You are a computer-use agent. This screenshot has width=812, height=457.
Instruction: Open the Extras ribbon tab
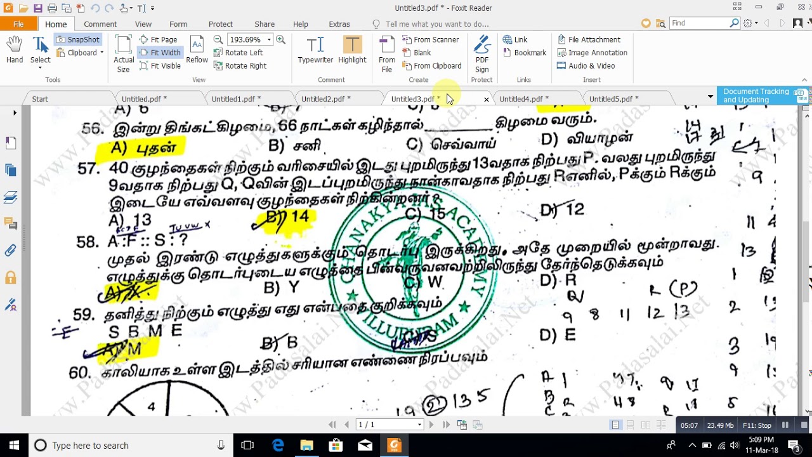click(x=339, y=24)
